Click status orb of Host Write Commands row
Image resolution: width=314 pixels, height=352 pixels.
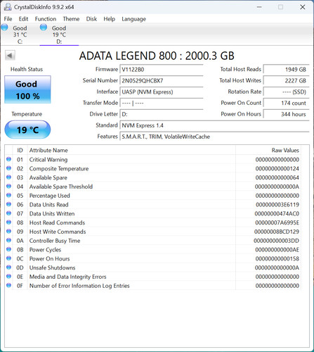pos(8,232)
